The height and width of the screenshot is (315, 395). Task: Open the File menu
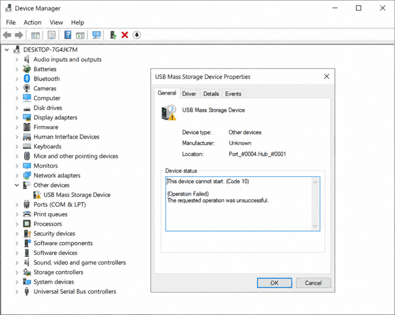coord(11,22)
